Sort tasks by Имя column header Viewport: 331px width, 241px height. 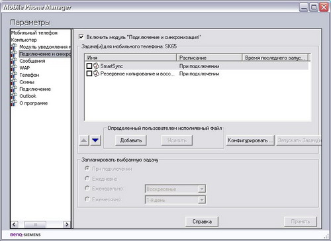pos(130,58)
